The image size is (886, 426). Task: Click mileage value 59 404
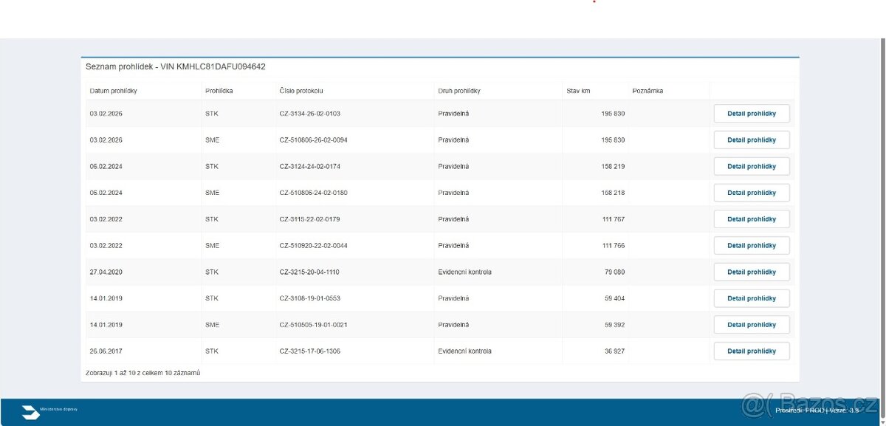click(x=614, y=298)
